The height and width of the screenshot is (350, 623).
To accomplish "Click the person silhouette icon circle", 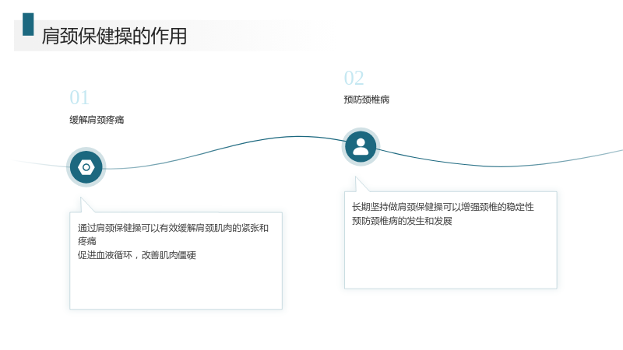I will [361, 147].
